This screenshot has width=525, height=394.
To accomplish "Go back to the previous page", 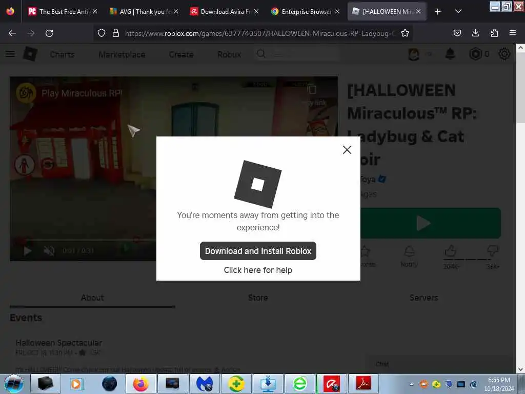I will [x=12, y=33].
